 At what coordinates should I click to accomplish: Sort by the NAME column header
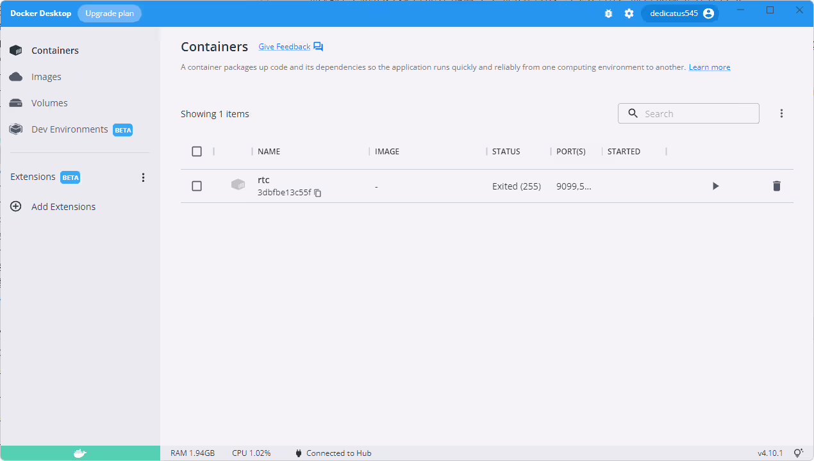(269, 152)
